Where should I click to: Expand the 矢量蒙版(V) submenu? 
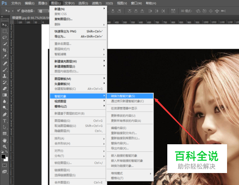point(78,84)
